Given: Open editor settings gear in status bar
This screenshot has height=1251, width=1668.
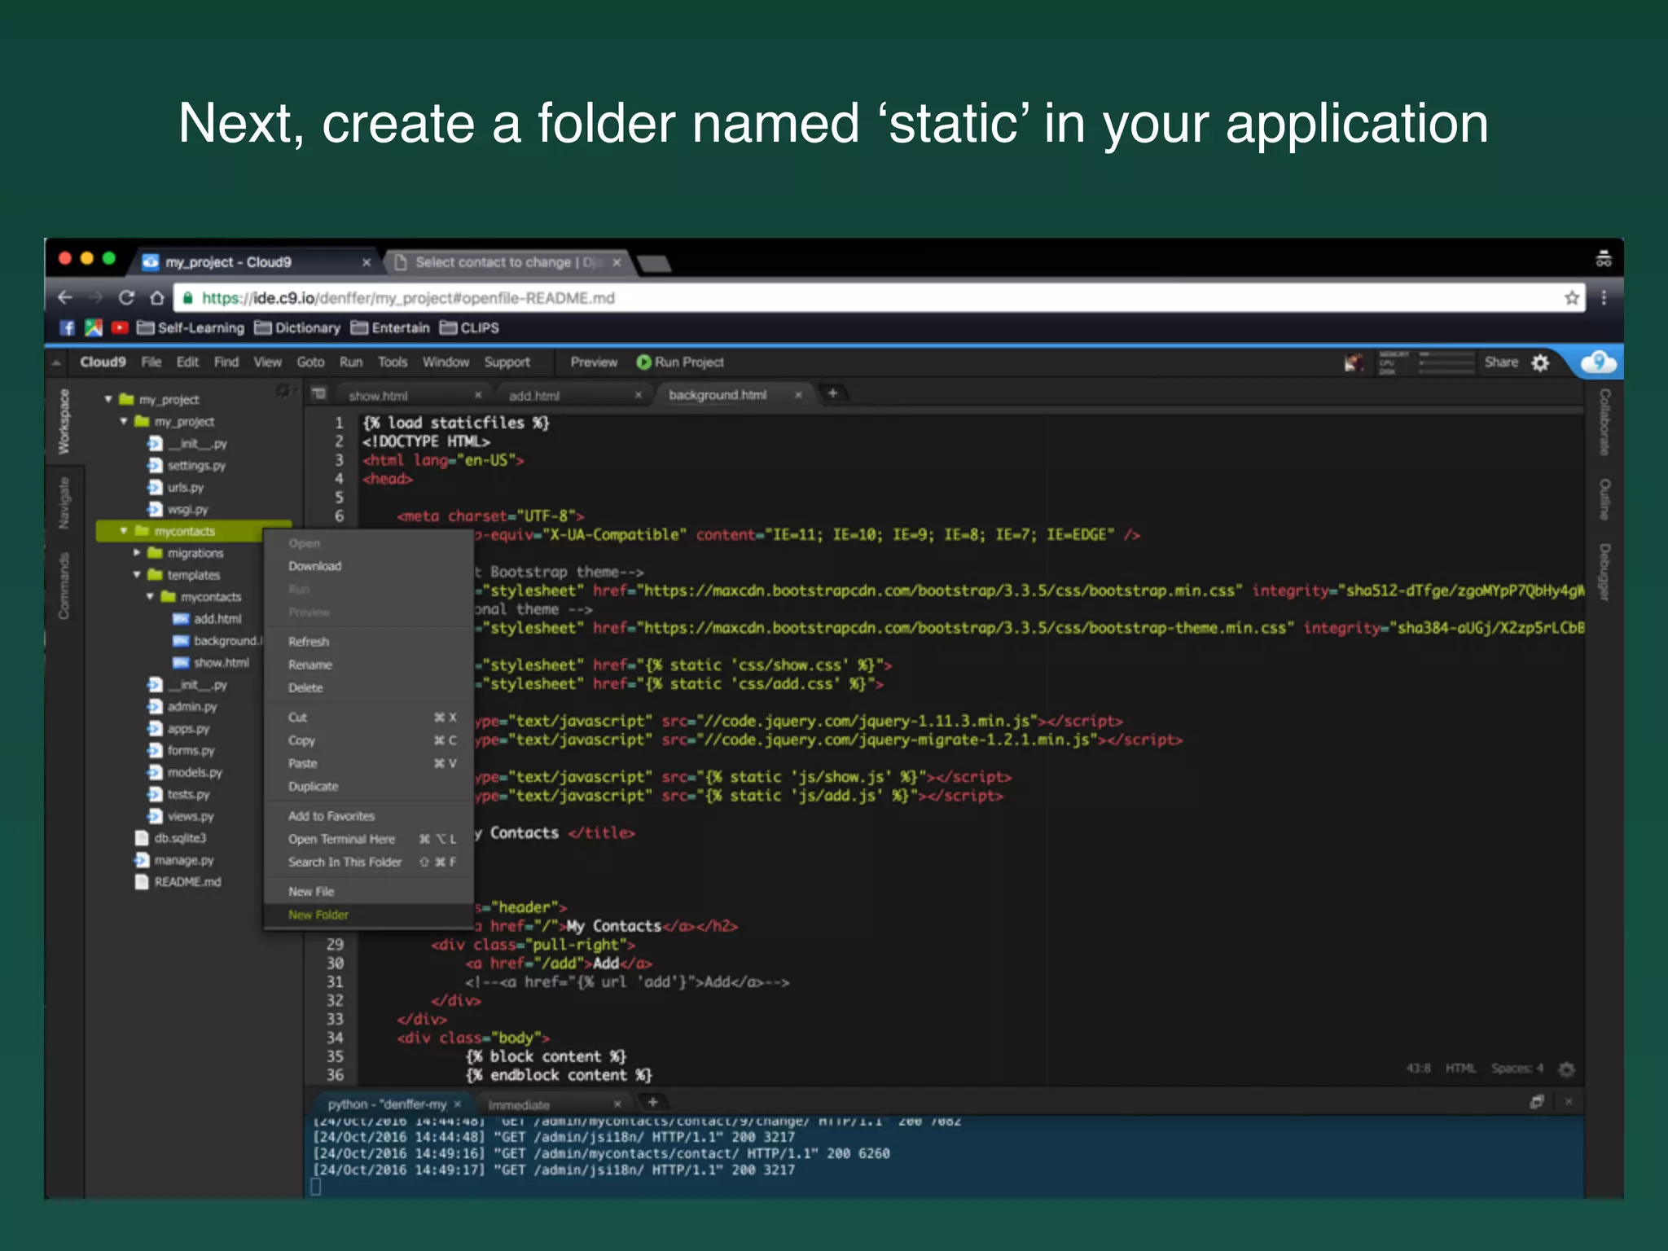Looking at the screenshot, I should click(1566, 1069).
